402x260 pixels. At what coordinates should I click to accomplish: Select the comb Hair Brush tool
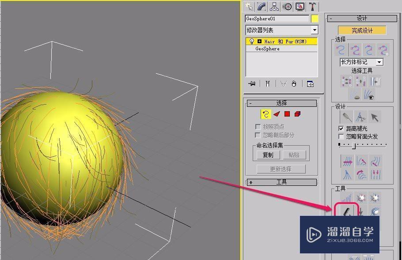(346, 116)
